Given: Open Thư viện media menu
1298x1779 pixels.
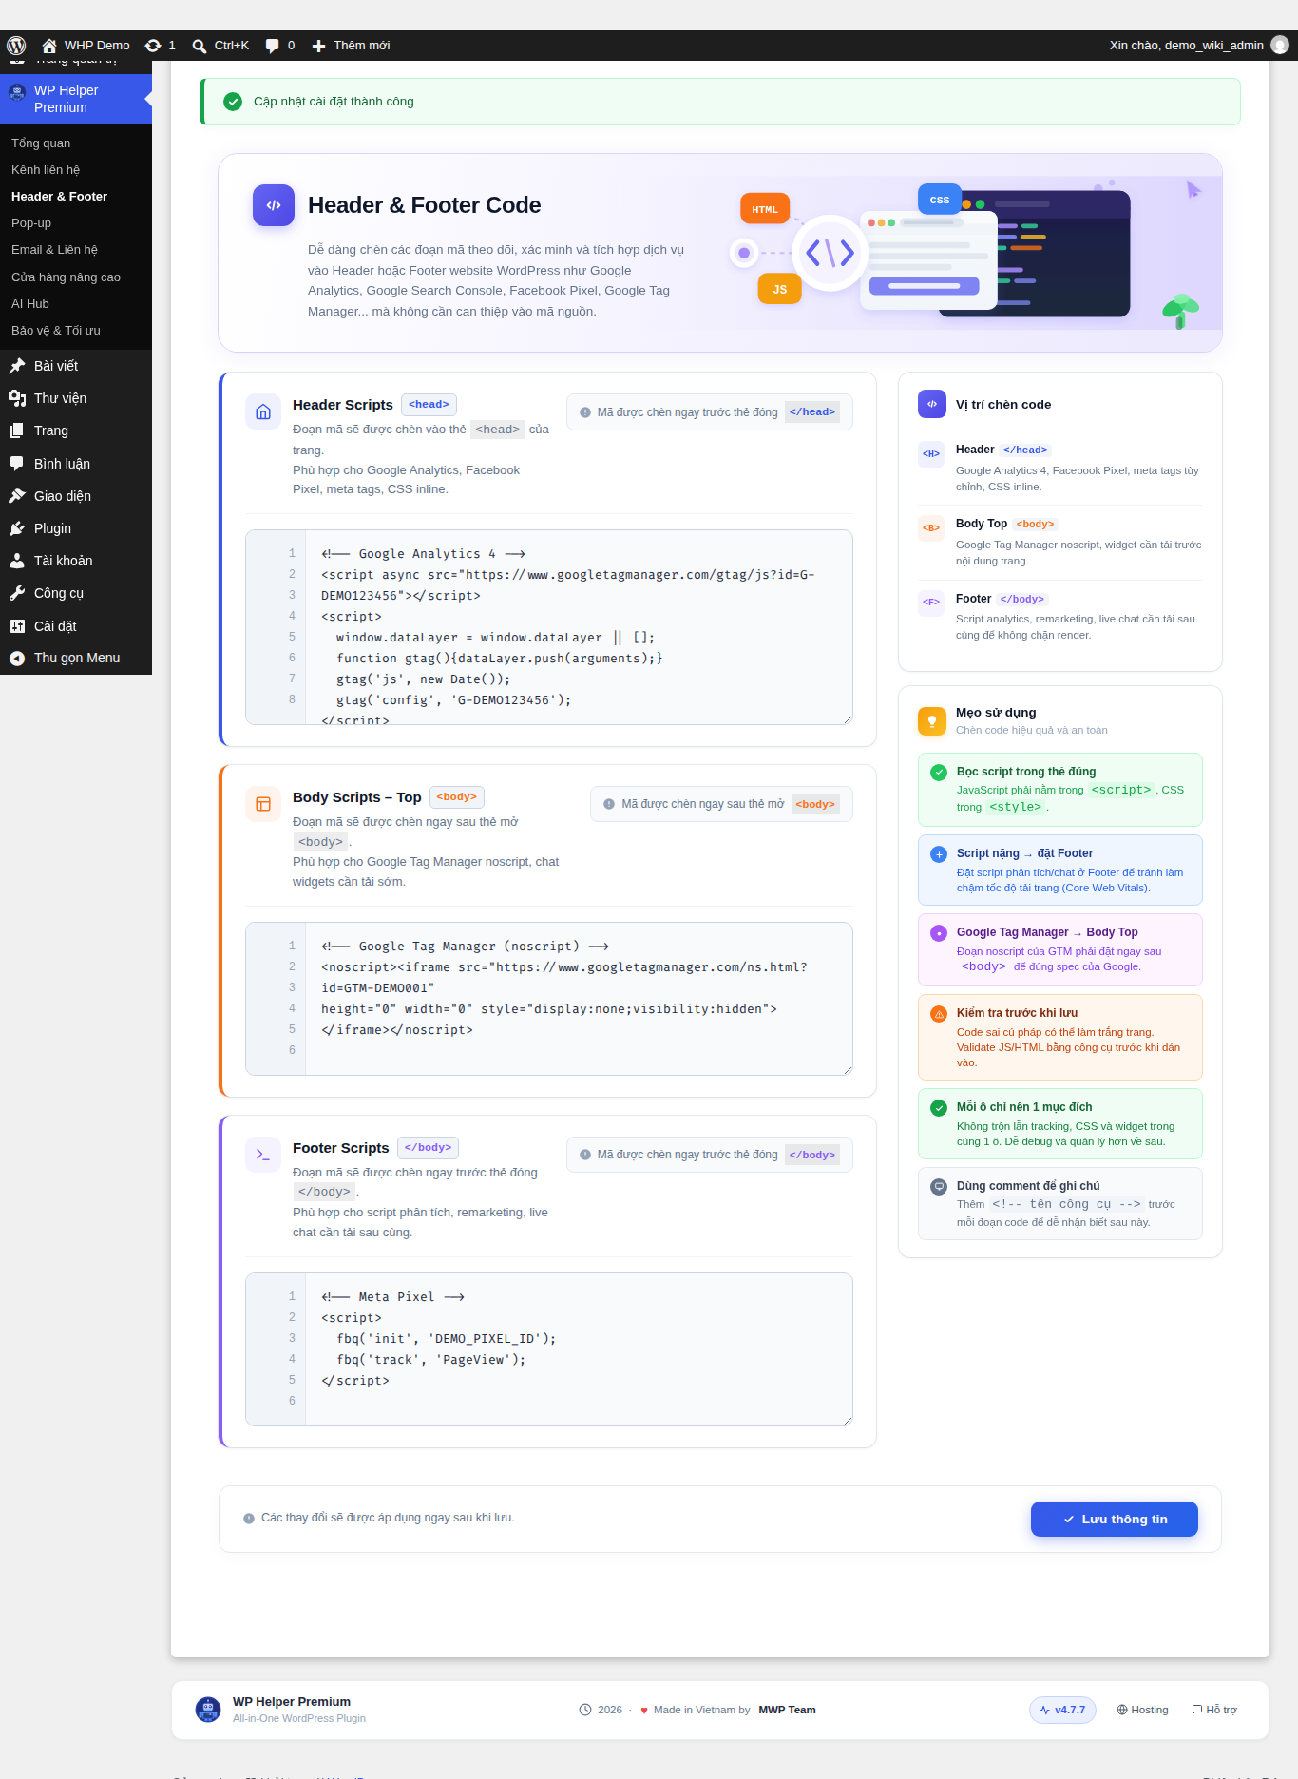Looking at the screenshot, I should click(76, 398).
